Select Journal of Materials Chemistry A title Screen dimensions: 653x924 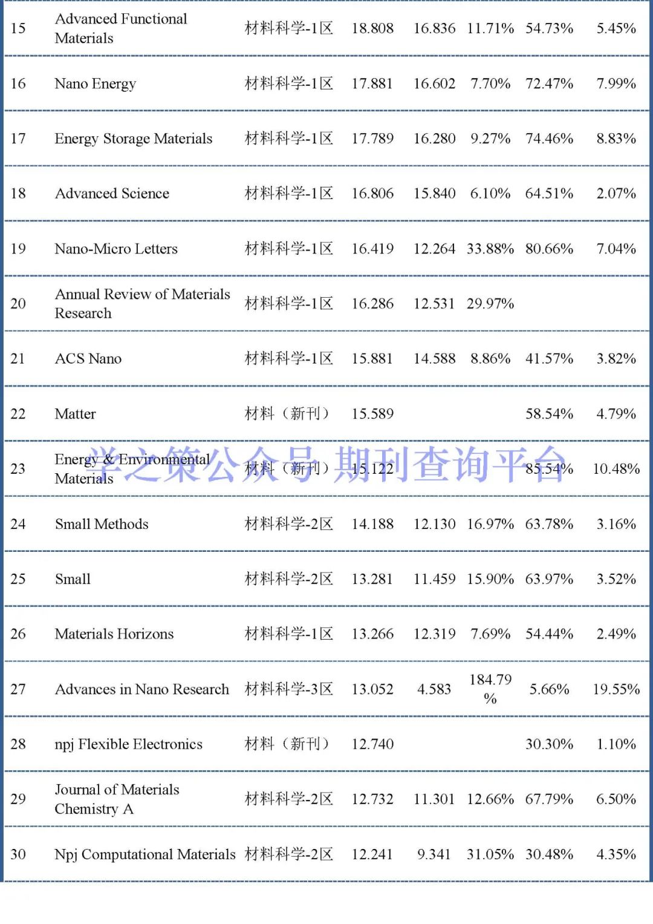(117, 799)
